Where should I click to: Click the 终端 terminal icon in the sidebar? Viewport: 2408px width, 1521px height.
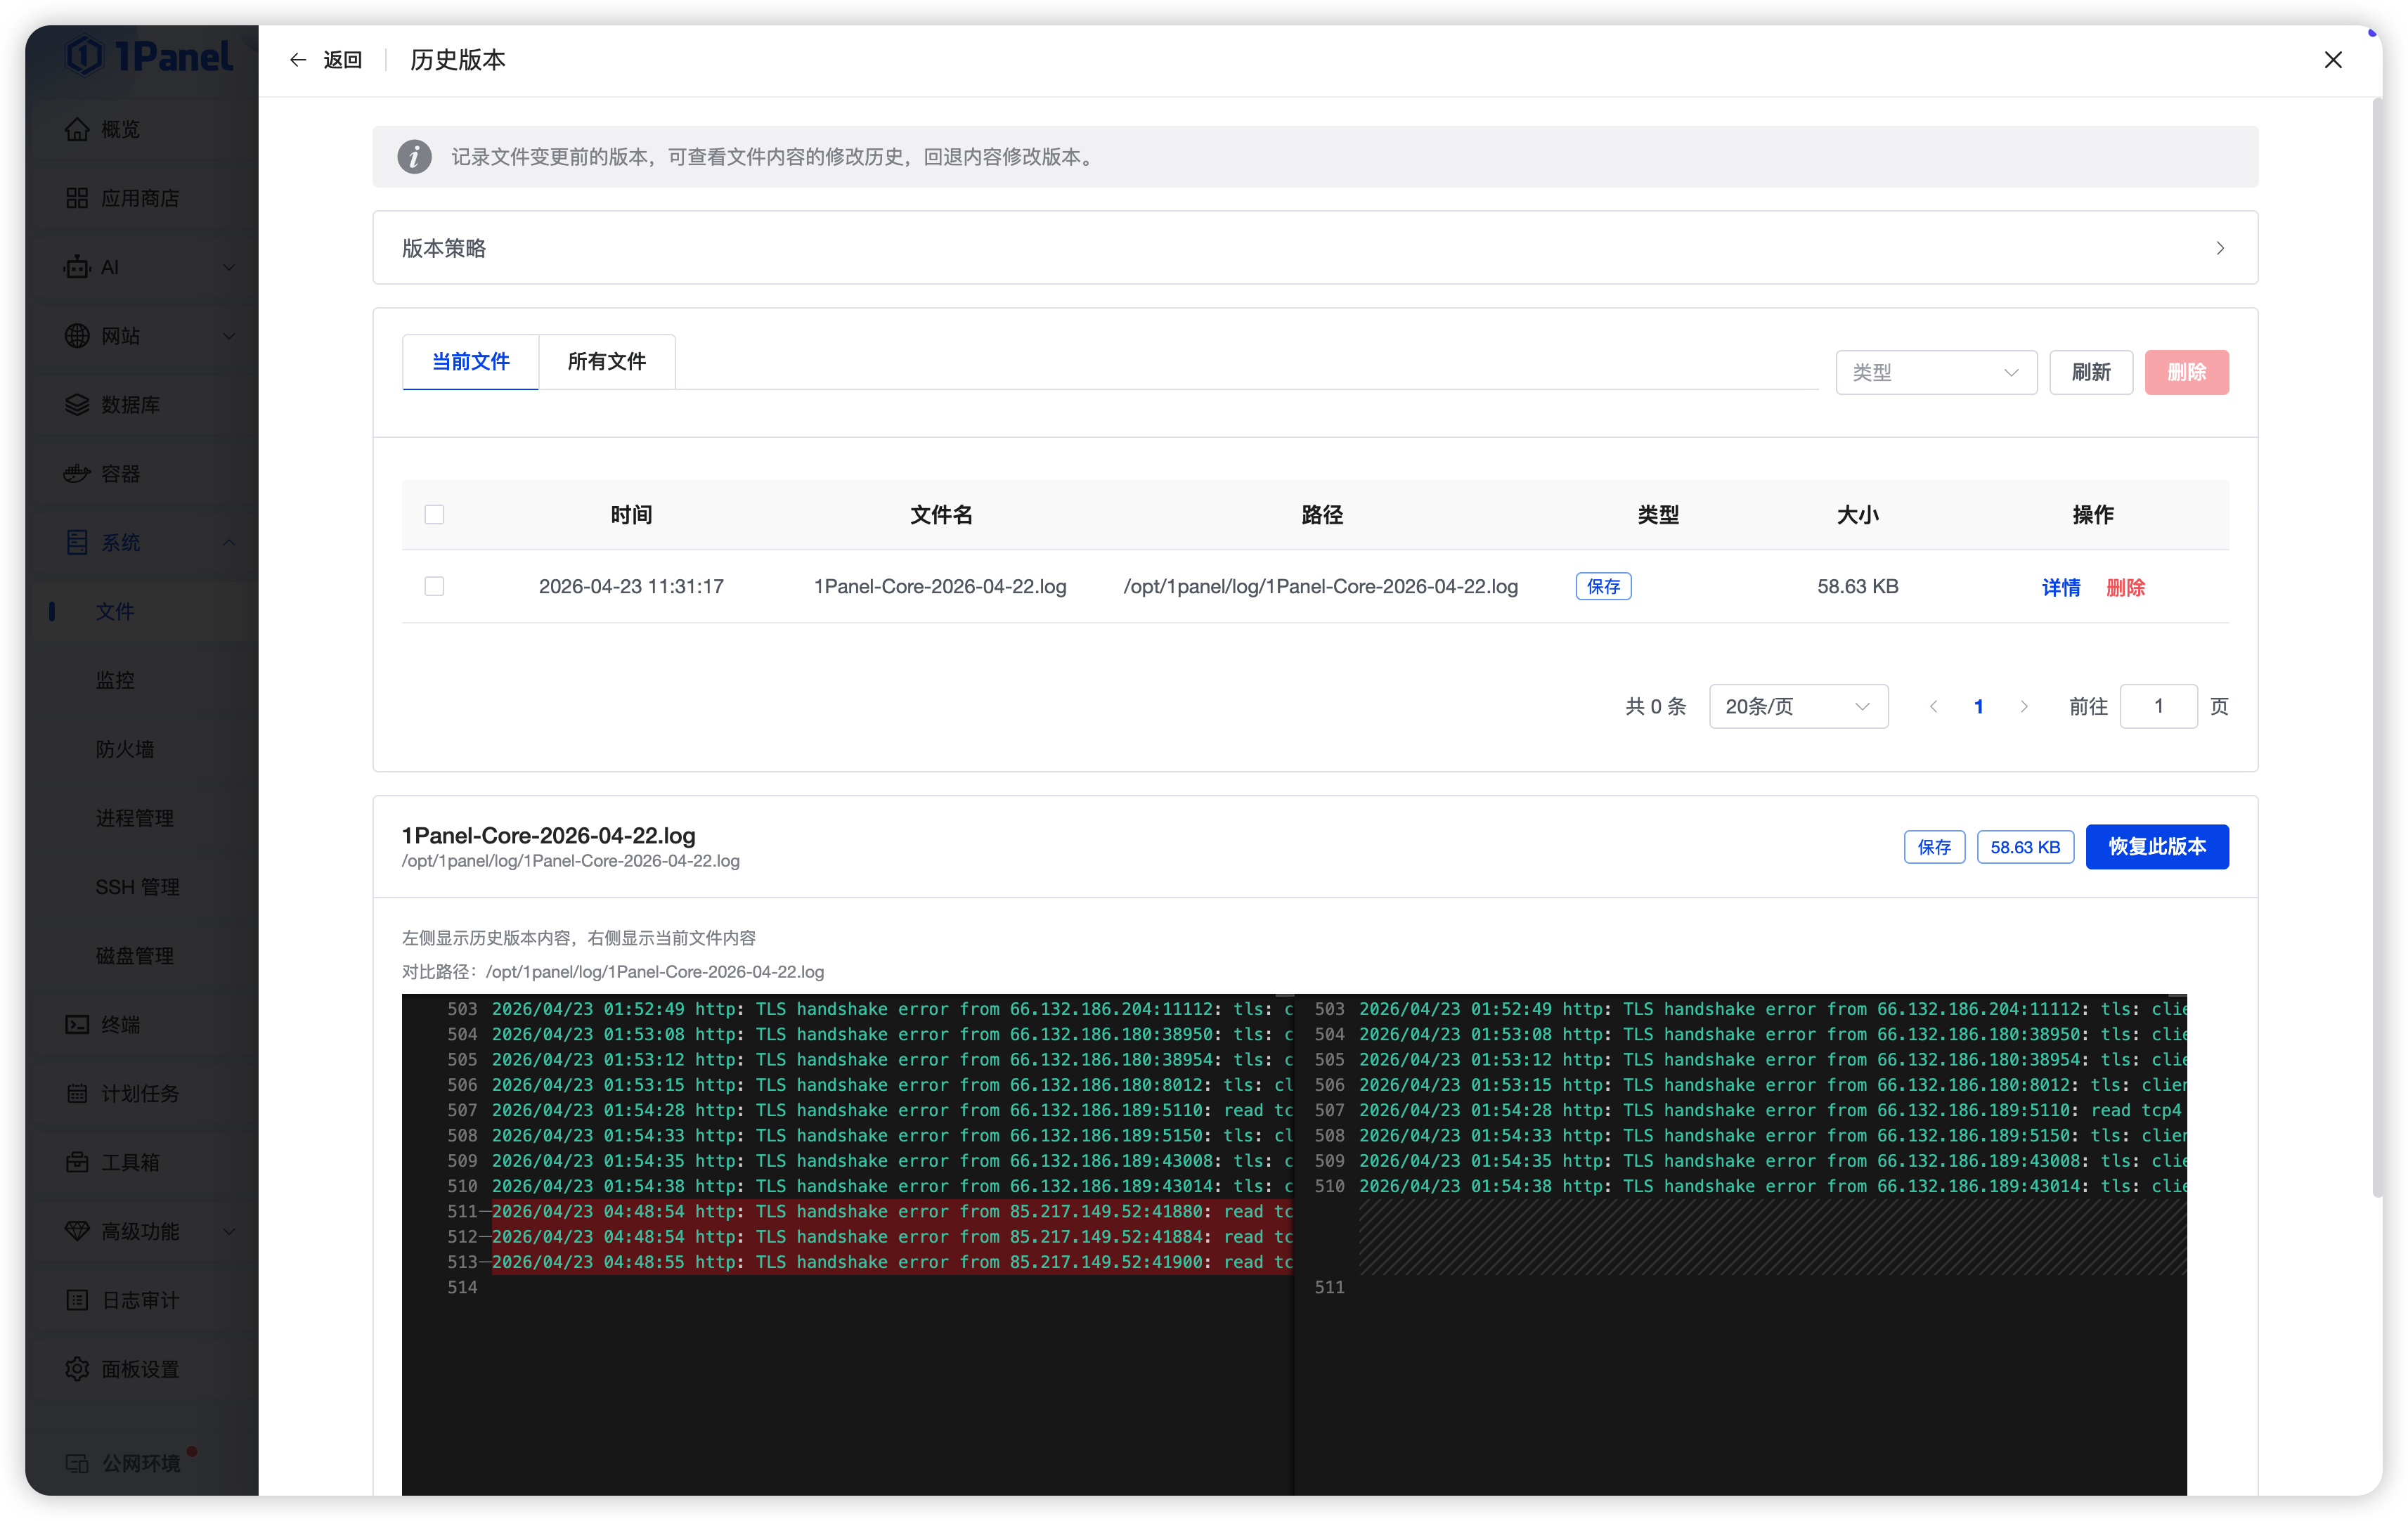[x=77, y=1025]
